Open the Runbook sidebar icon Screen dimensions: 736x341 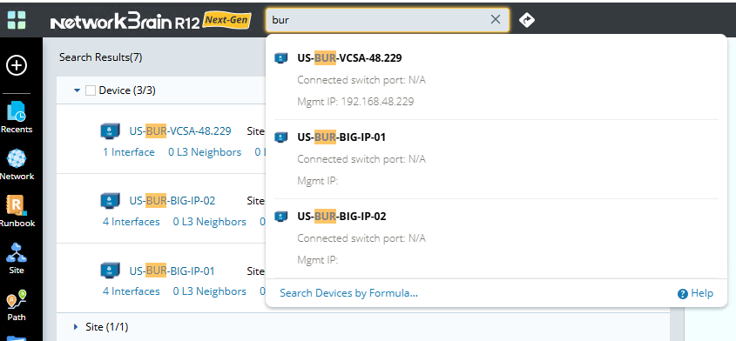click(x=17, y=211)
